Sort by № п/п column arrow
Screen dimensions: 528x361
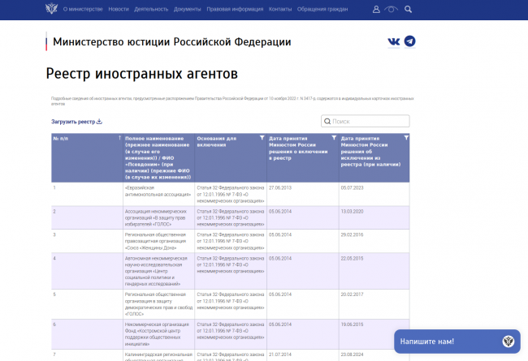(119, 138)
